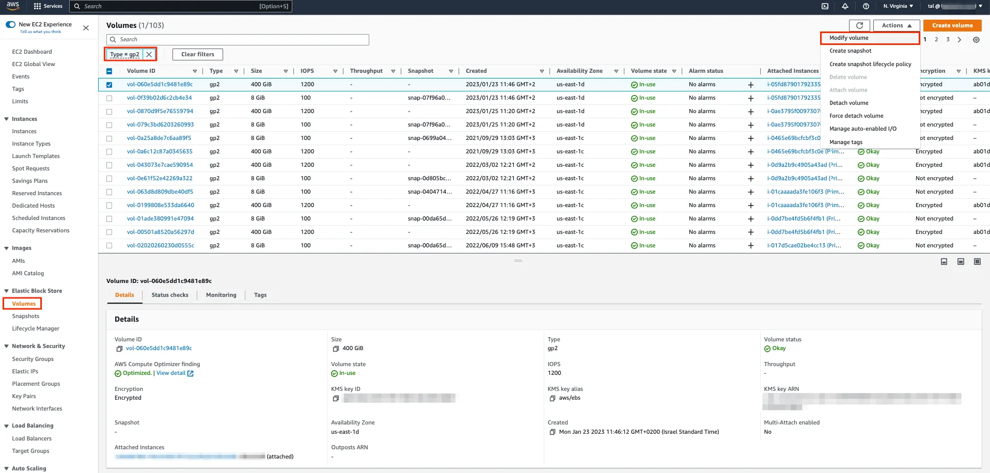The height and width of the screenshot is (473, 990).
Task: Select checkbox for vol-0870d9f5e76559794
Action: (x=109, y=112)
